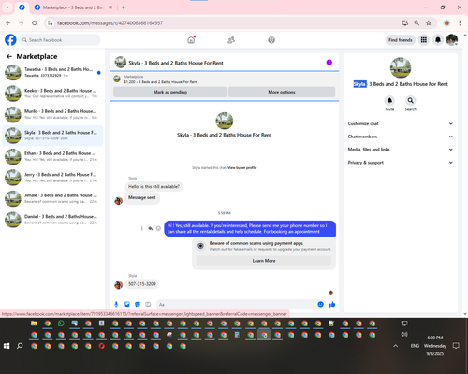Open Daniel conversation in the list
Image resolution: width=468 pixels, height=374 pixels.
click(x=52, y=220)
